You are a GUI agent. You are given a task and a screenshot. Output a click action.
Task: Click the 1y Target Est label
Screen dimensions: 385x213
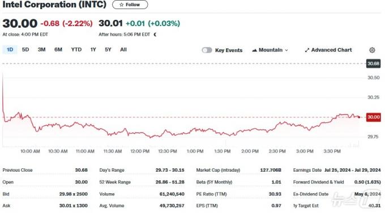click(306, 206)
